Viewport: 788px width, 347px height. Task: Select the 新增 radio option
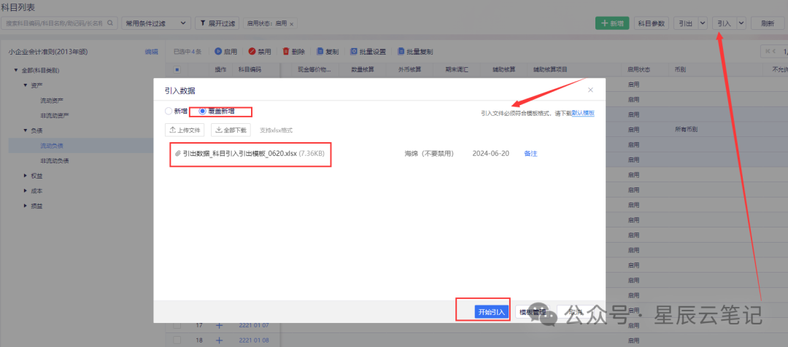pyautogui.click(x=169, y=112)
